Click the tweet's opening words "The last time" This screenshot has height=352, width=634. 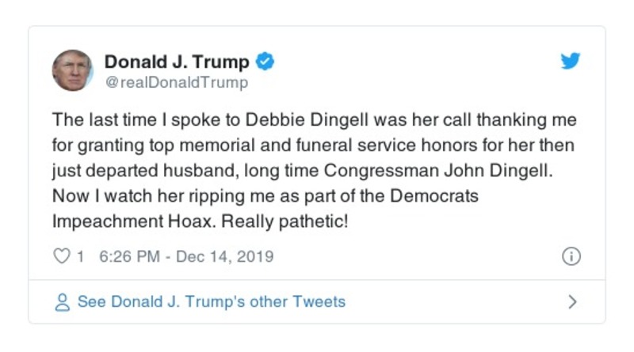pos(94,120)
